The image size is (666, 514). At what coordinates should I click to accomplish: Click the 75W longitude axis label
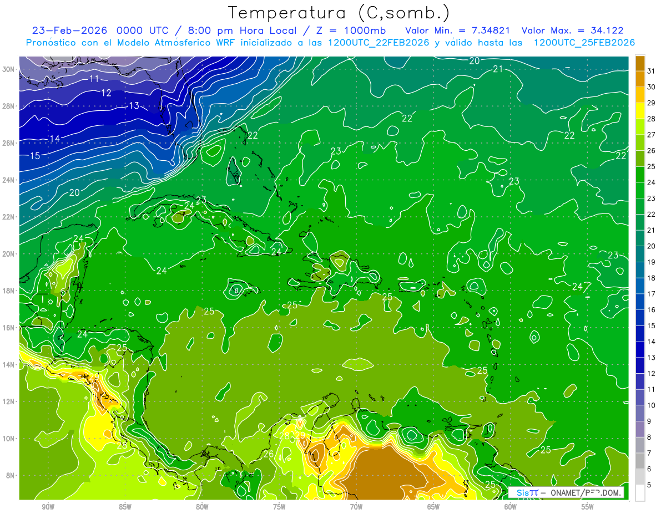pos(279,506)
